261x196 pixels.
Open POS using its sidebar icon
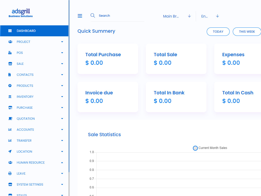10,53
